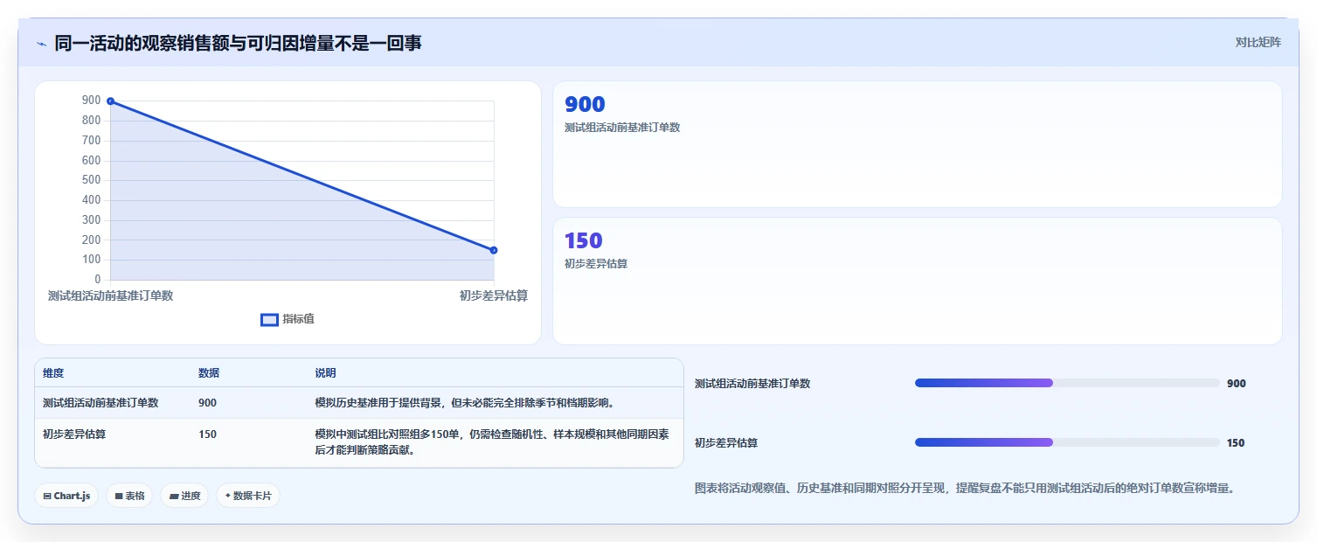The image size is (1317, 542).
Task: Click the 150 value beside progress bar
Action: (x=1236, y=443)
